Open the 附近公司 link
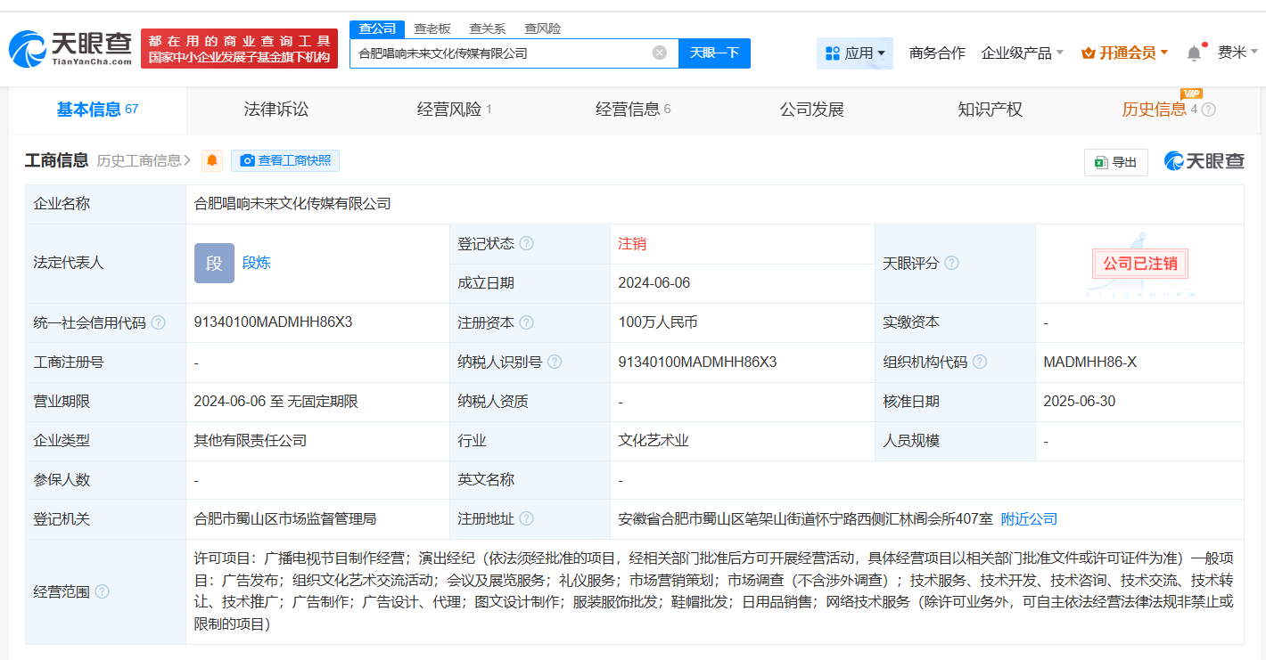The width and height of the screenshot is (1266, 660). (1029, 518)
